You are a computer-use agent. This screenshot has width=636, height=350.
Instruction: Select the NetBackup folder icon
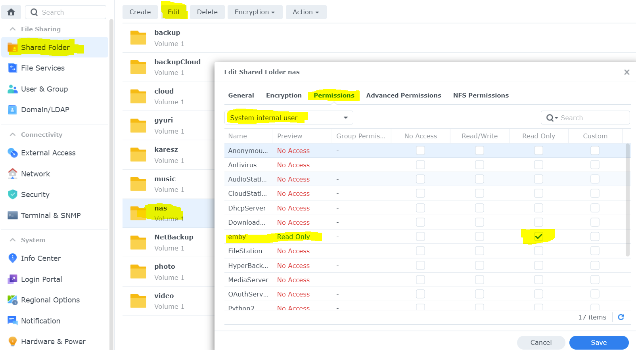[x=138, y=243]
